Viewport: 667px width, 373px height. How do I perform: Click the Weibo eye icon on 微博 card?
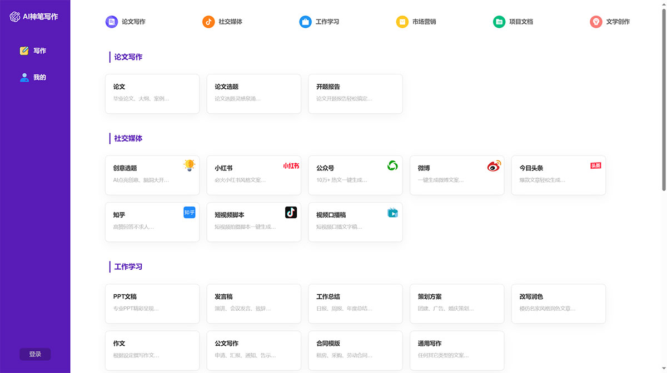pos(494,164)
